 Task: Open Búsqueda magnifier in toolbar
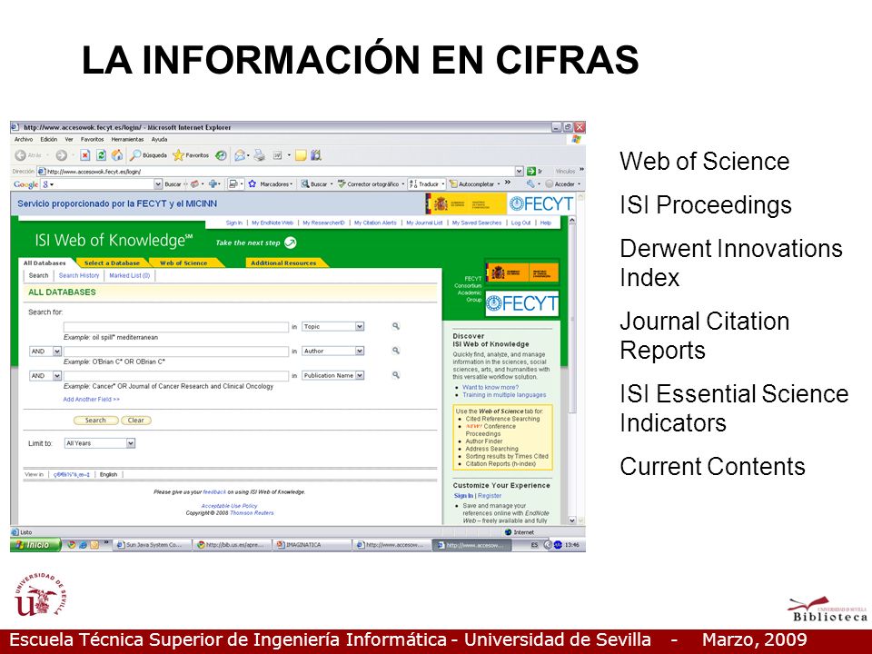(148, 155)
